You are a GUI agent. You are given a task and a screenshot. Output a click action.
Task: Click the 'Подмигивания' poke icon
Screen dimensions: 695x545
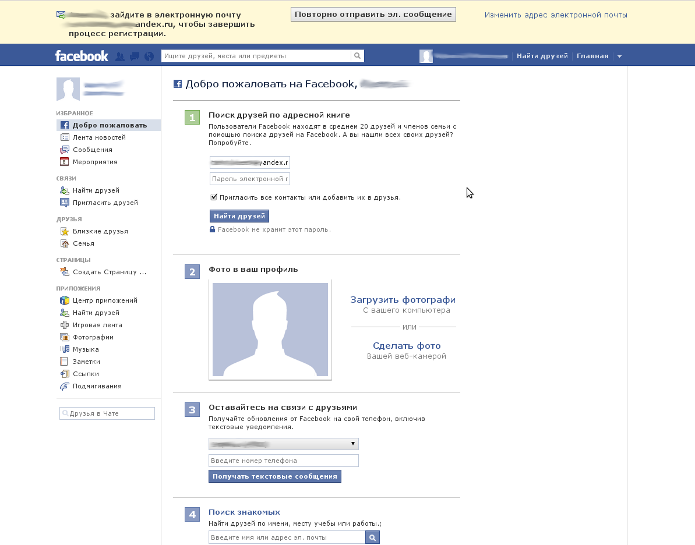(65, 387)
